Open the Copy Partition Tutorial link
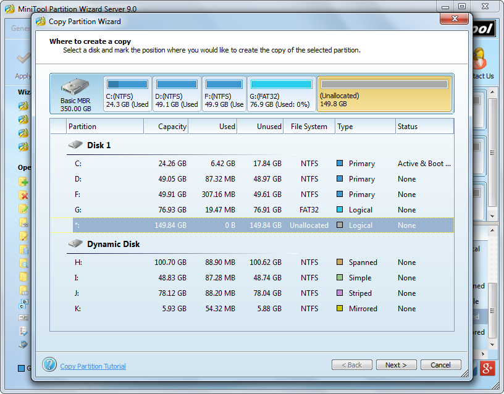504x394 pixels. pos(93,366)
